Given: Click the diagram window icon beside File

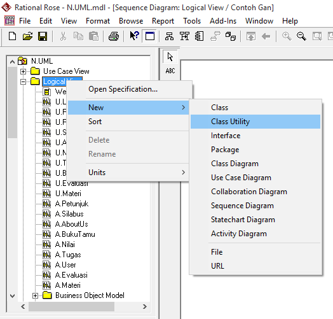Looking at the screenshot, I should 10,20.
